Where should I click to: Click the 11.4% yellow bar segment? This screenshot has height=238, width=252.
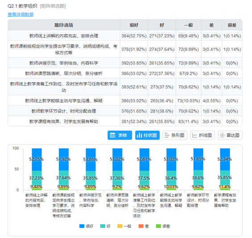coord(225,187)
